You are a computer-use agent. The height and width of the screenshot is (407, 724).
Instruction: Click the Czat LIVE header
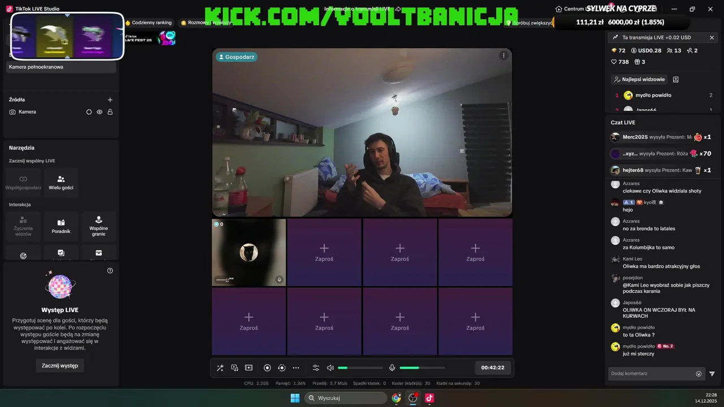(623, 123)
